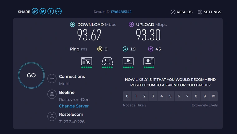Pick rating 8 on recommendation scale
The image size is (237, 134).
196,96
